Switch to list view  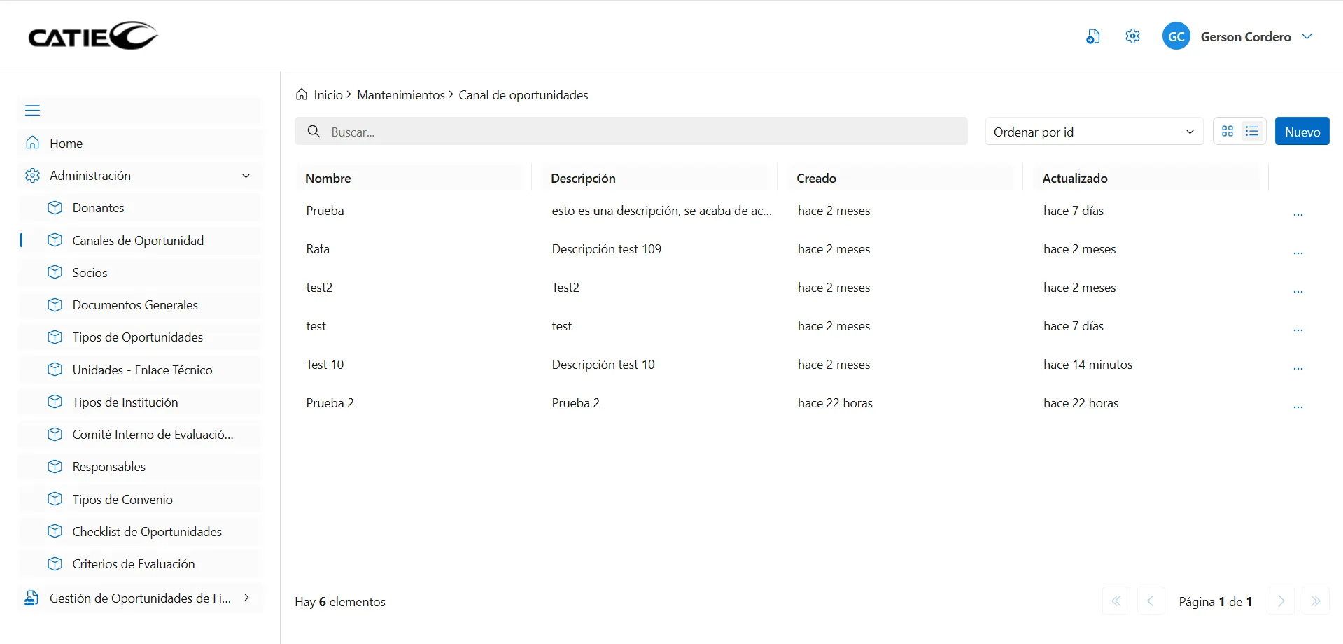pos(1252,132)
